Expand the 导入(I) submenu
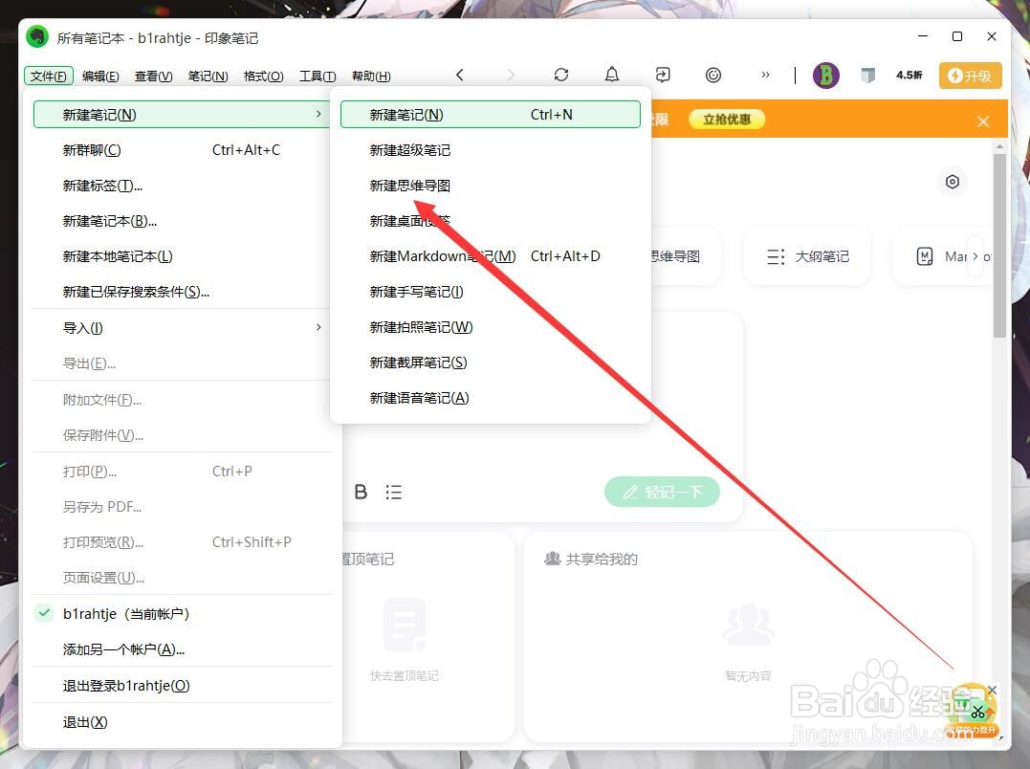 pos(182,327)
